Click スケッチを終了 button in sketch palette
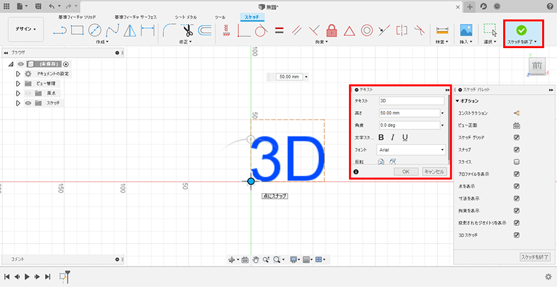Viewport: 557px width, 287px height. pyautogui.click(x=535, y=256)
